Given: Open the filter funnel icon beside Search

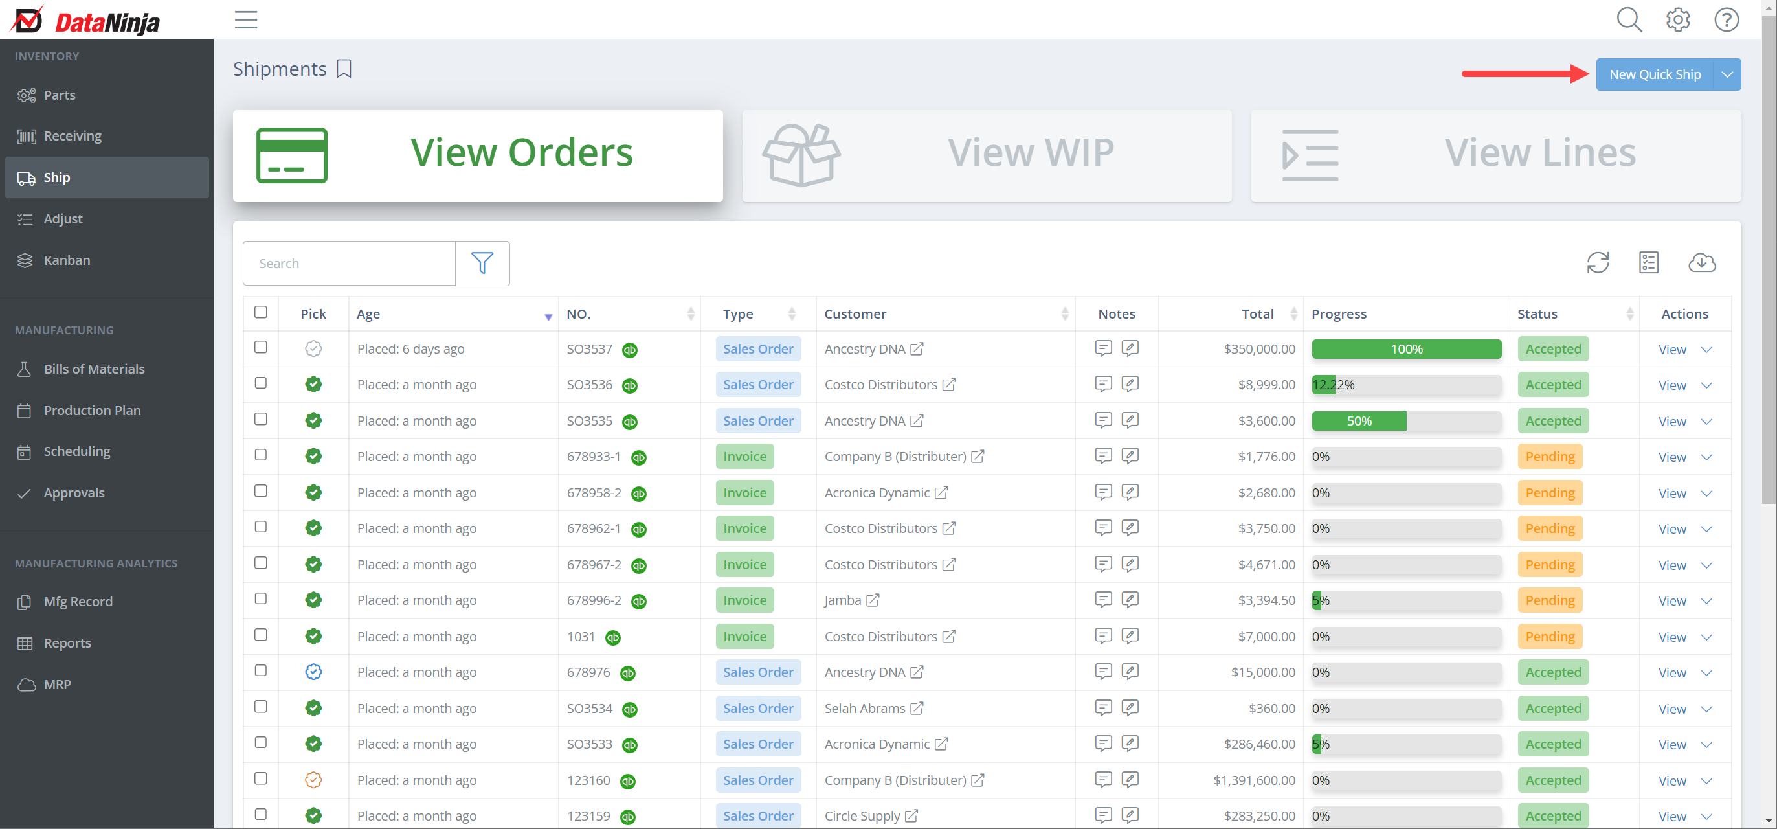Looking at the screenshot, I should (x=482, y=263).
